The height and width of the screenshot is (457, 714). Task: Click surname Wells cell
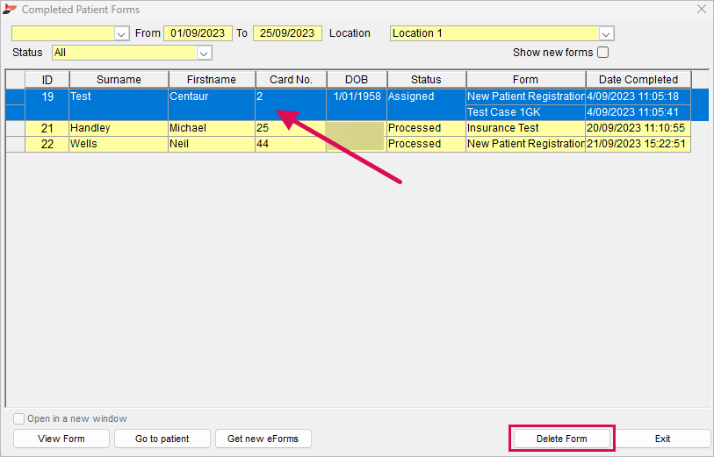[119, 144]
